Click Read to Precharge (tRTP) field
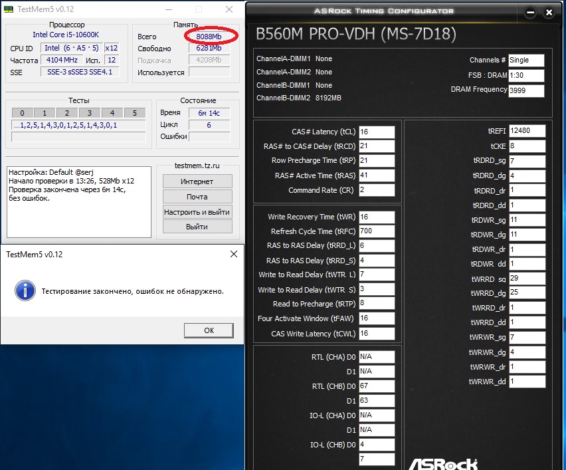 (x=377, y=303)
